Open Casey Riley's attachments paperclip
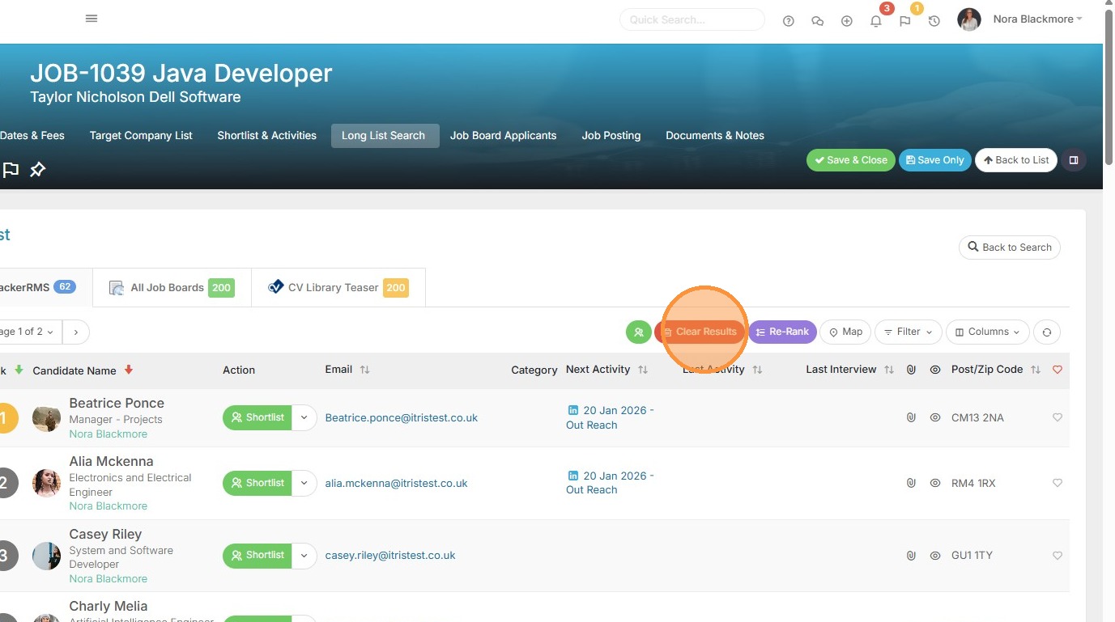The width and height of the screenshot is (1115, 622). (911, 556)
